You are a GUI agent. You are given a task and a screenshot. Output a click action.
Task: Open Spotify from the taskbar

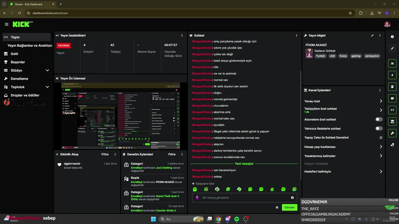237,219
